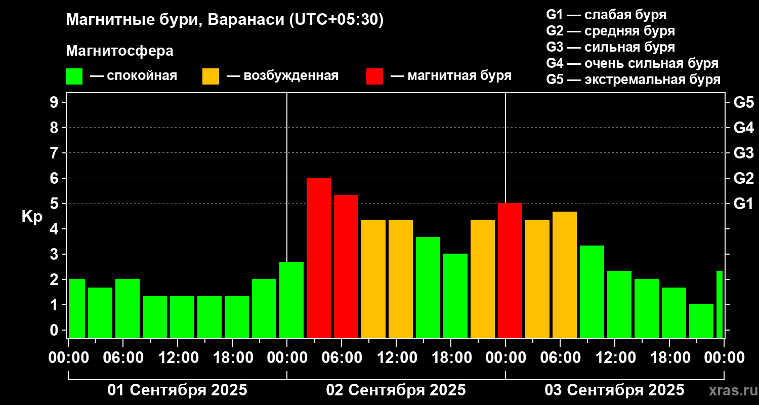This screenshot has width=759, height=405.
Task: Click the G4 label on right axis
Action: tap(743, 128)
